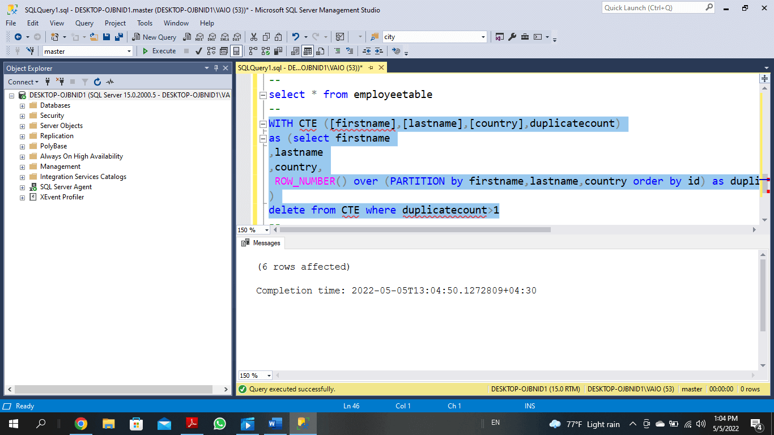Open WhatsApp from the Windows taskbar
Screen dimensions: 774x435
[x=219, y=424]
